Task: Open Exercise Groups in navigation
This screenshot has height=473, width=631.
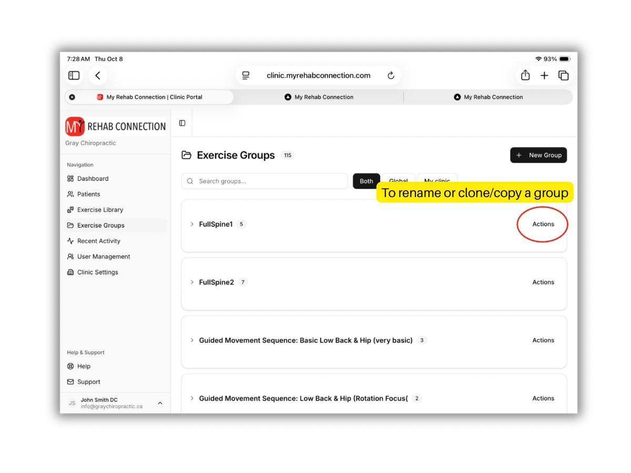Action: 116,225
